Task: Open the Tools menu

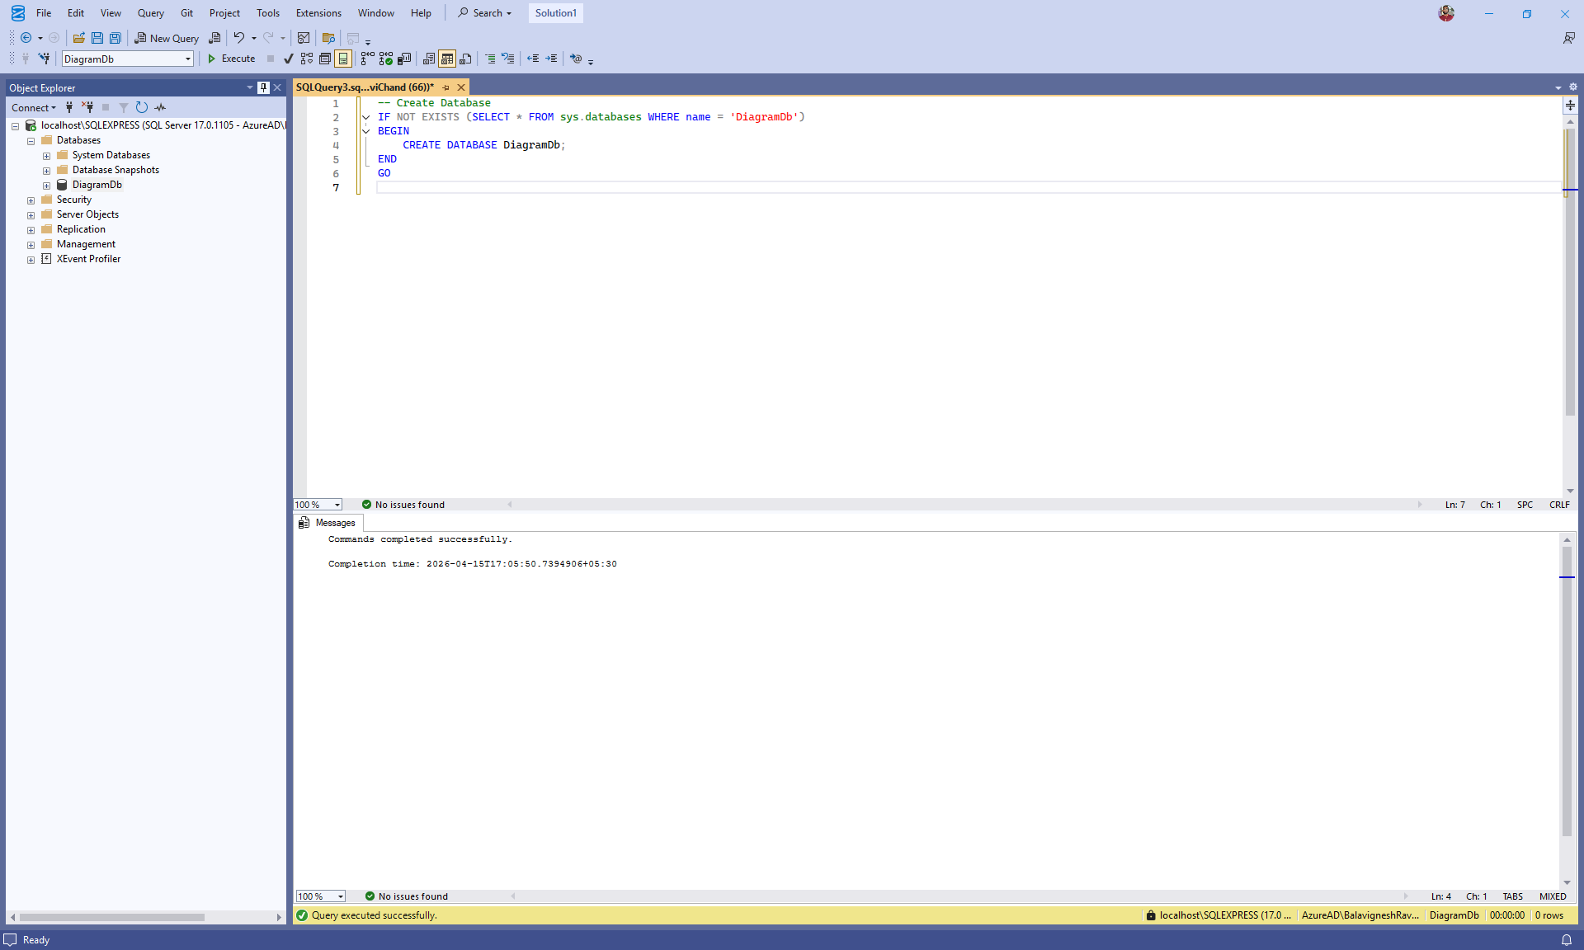Action: click(x=268, y=13)
